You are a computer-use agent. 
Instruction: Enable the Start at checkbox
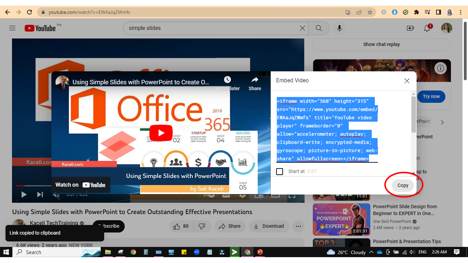point(280,171)
